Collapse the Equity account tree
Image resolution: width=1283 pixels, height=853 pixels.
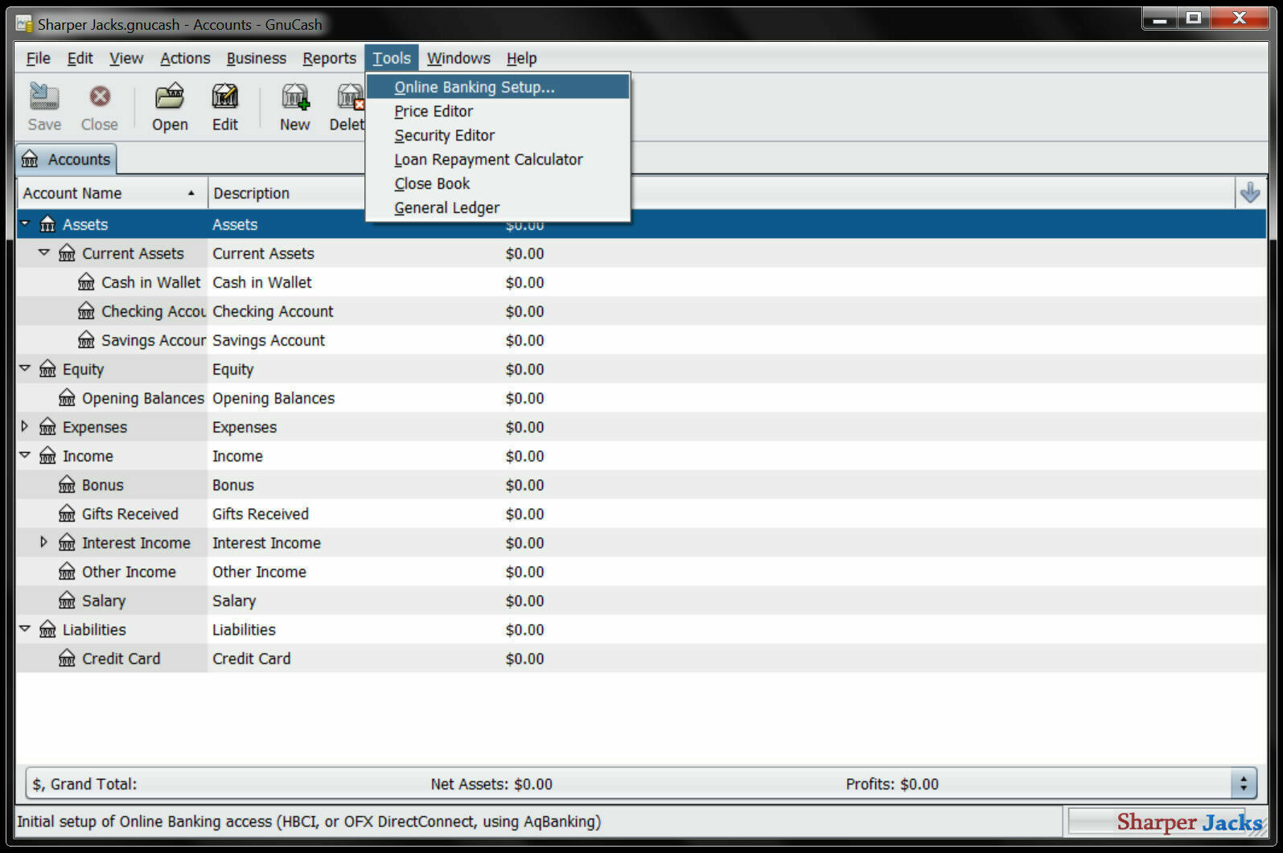[25, 368]
